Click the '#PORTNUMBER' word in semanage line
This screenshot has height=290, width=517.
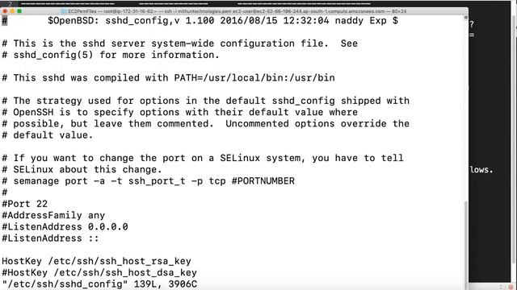263,181
